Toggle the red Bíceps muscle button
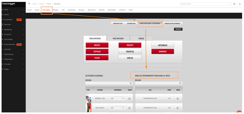244x114 pixels. click(x=97, y=45)
